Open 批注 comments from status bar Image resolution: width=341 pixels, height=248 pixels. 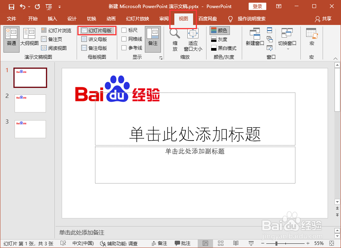183,243
